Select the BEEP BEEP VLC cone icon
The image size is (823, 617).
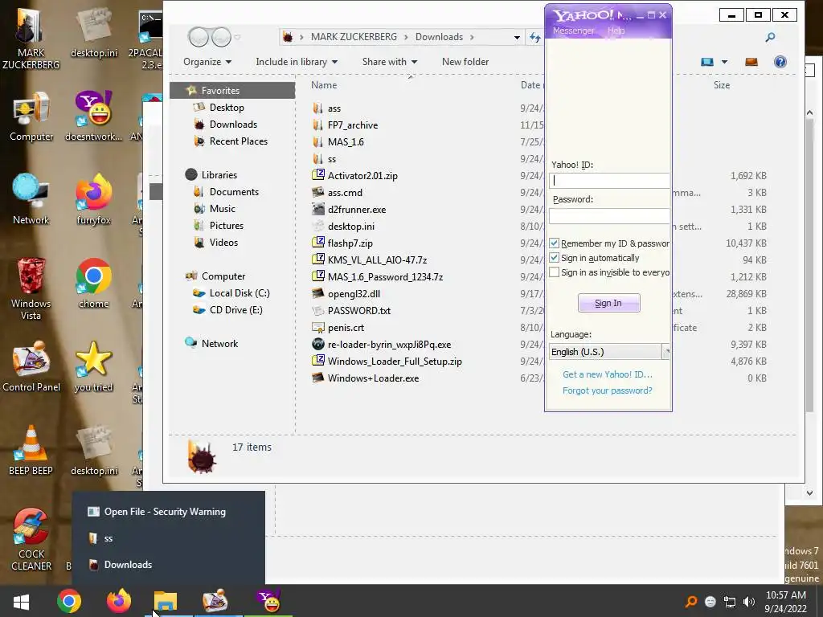[x=31, y=450]
